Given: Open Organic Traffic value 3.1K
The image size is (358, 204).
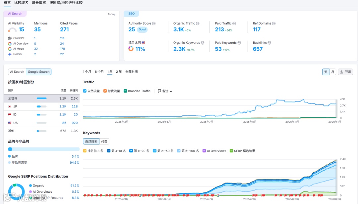Looking at the screenshot, I should click(179, 30).
